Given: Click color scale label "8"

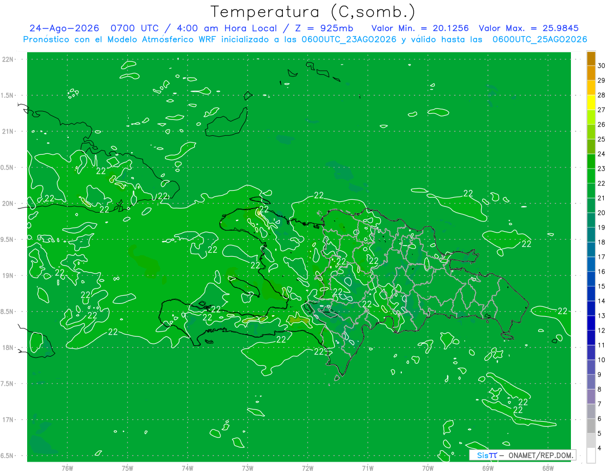Looking at the screenshot, I should coord(600,389).
